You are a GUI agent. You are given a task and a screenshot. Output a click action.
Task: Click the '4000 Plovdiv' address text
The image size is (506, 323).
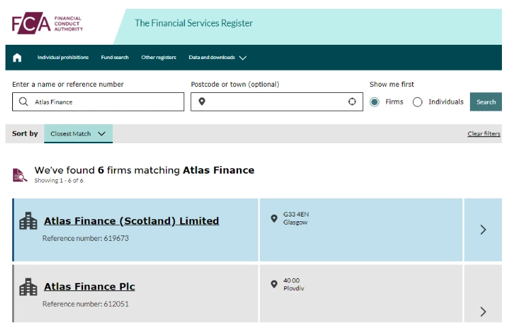(x=294, y=284)
